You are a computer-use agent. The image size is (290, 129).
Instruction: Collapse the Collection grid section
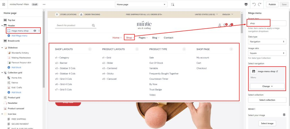click(x=2, y=73)
